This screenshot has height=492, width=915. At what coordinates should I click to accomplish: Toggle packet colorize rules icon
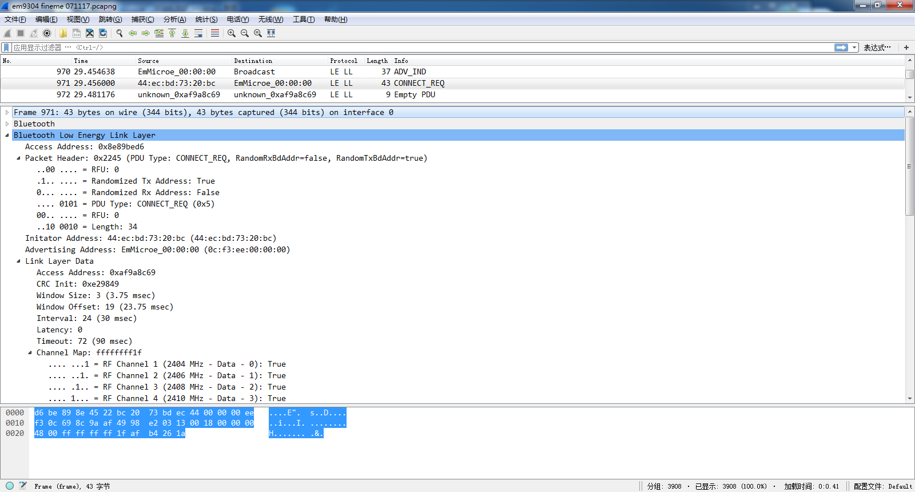(215, 33)
